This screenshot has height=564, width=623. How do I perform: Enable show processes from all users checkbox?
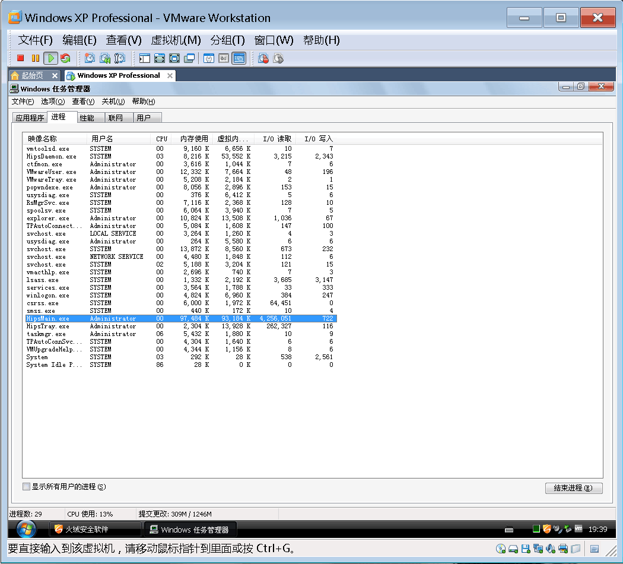(26, 486)
